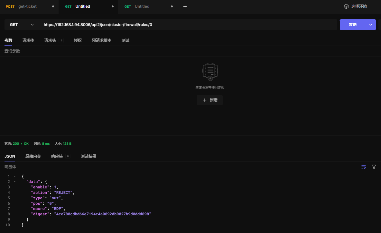Click the 新增 add parameter button

point(210,100)
